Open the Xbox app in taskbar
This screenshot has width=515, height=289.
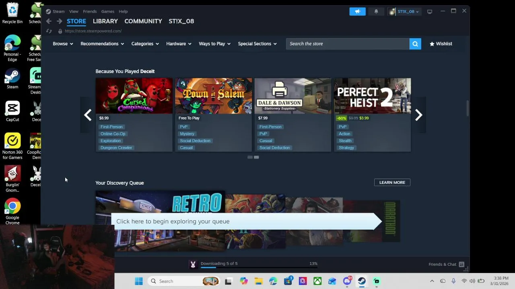(x=317, y=281)
